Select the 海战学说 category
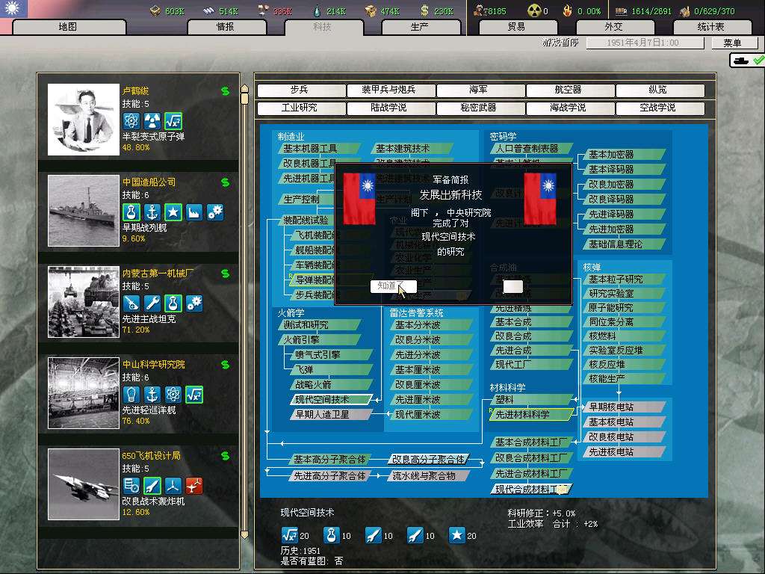 [x=569, y=108]
